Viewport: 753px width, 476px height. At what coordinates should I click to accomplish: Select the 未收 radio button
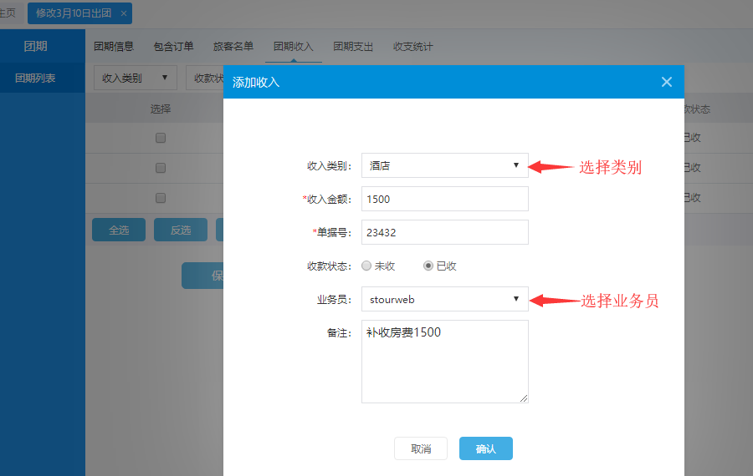[366, 266]
